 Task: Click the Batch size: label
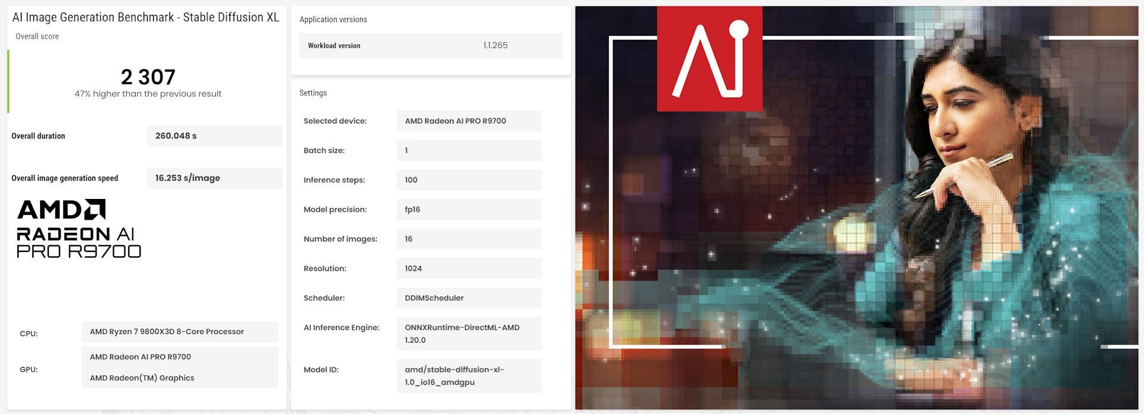click(324, 151)
